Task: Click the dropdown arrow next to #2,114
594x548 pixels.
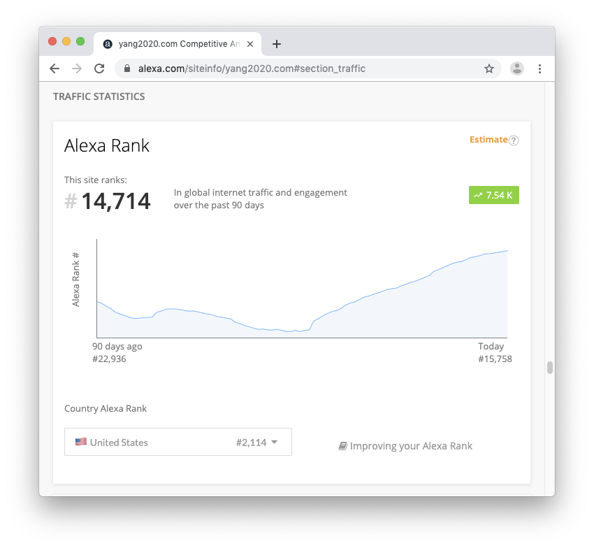Action: tap(274, 442)
